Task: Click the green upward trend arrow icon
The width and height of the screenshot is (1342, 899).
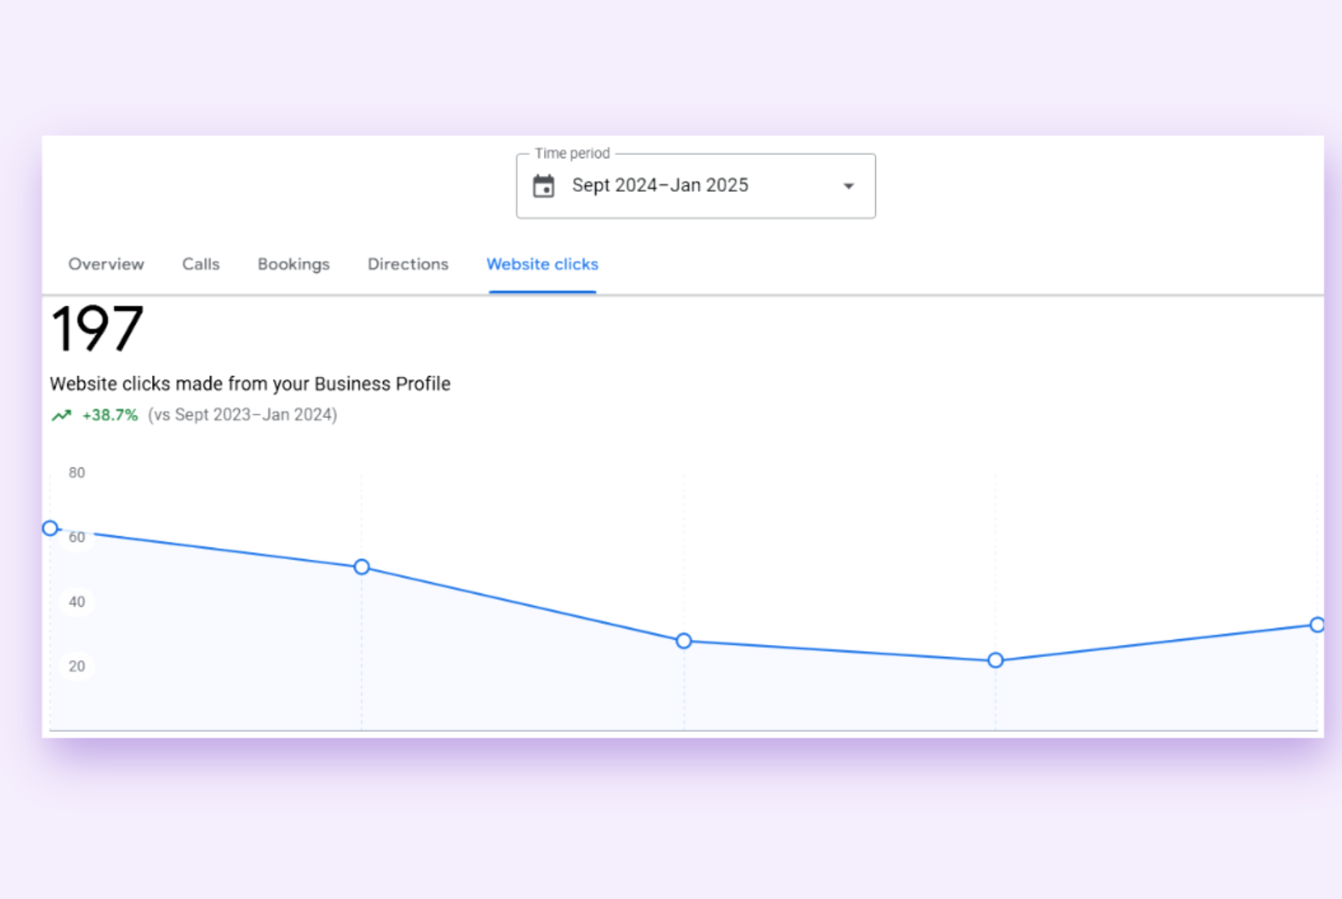Action: [61, 414]
